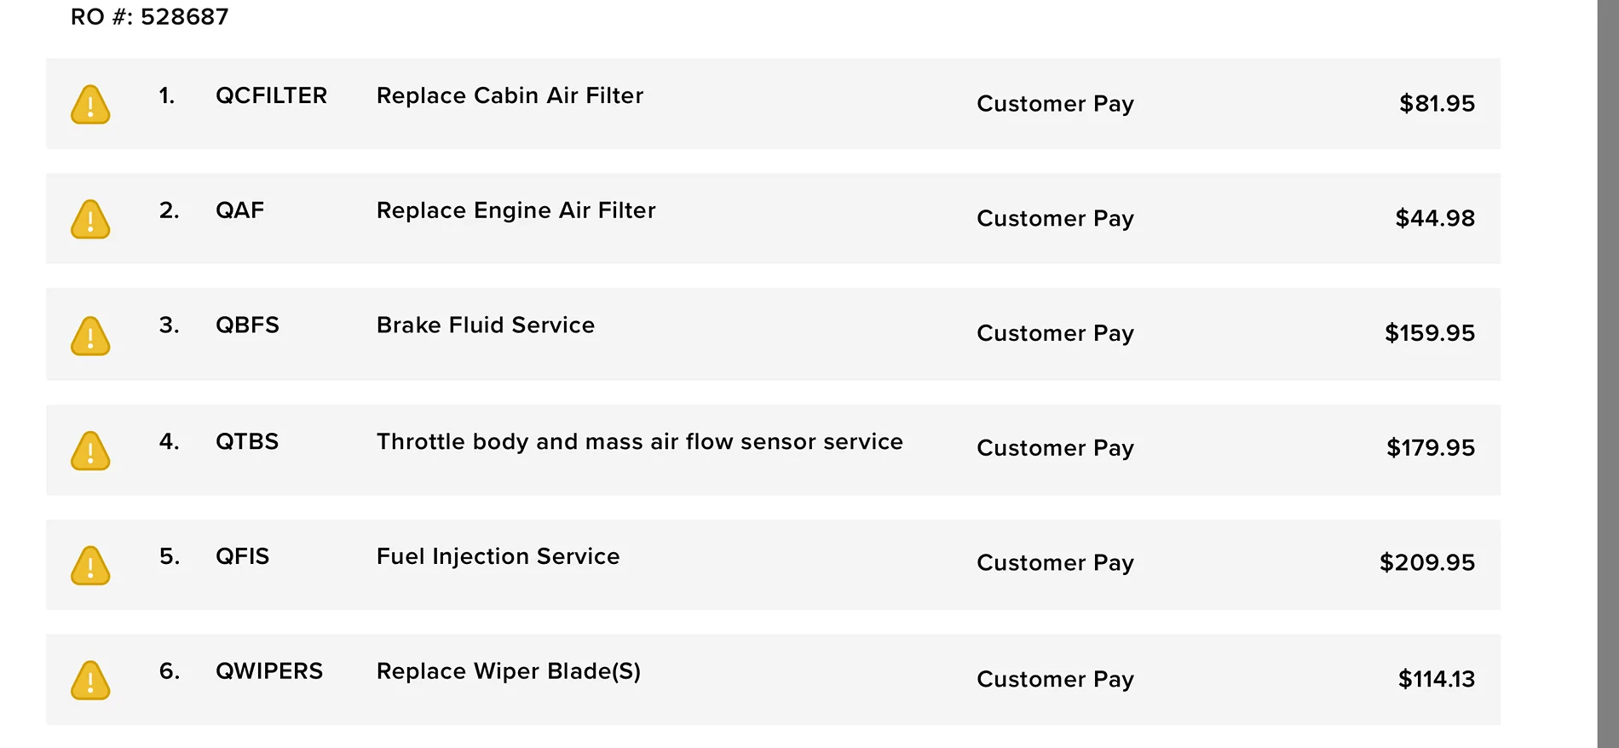Screen dimensions: 1619x748
Task: Click Customer Pay on the QAF row
Action: [1055, 219]
